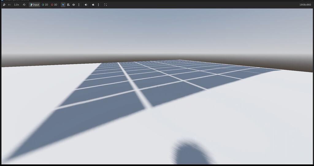The width and height of the screenshot is (314, 166).
Task: Mute game audio speaker icon
Action: tap(86, 5)
